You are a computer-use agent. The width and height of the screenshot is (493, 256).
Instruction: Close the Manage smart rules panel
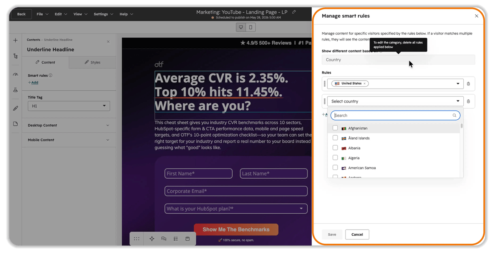[476, 16]
